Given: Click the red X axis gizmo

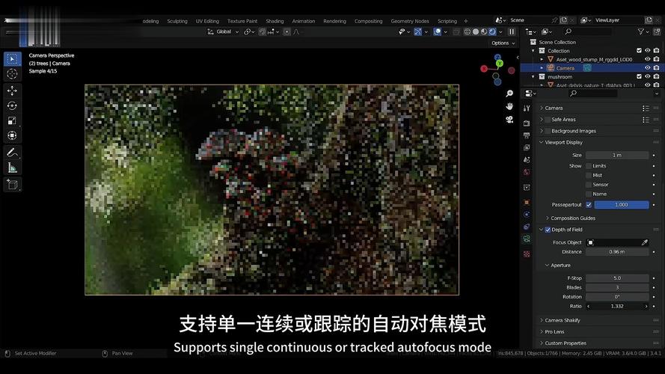Looking at the screenshot, I should coord(484,69).
